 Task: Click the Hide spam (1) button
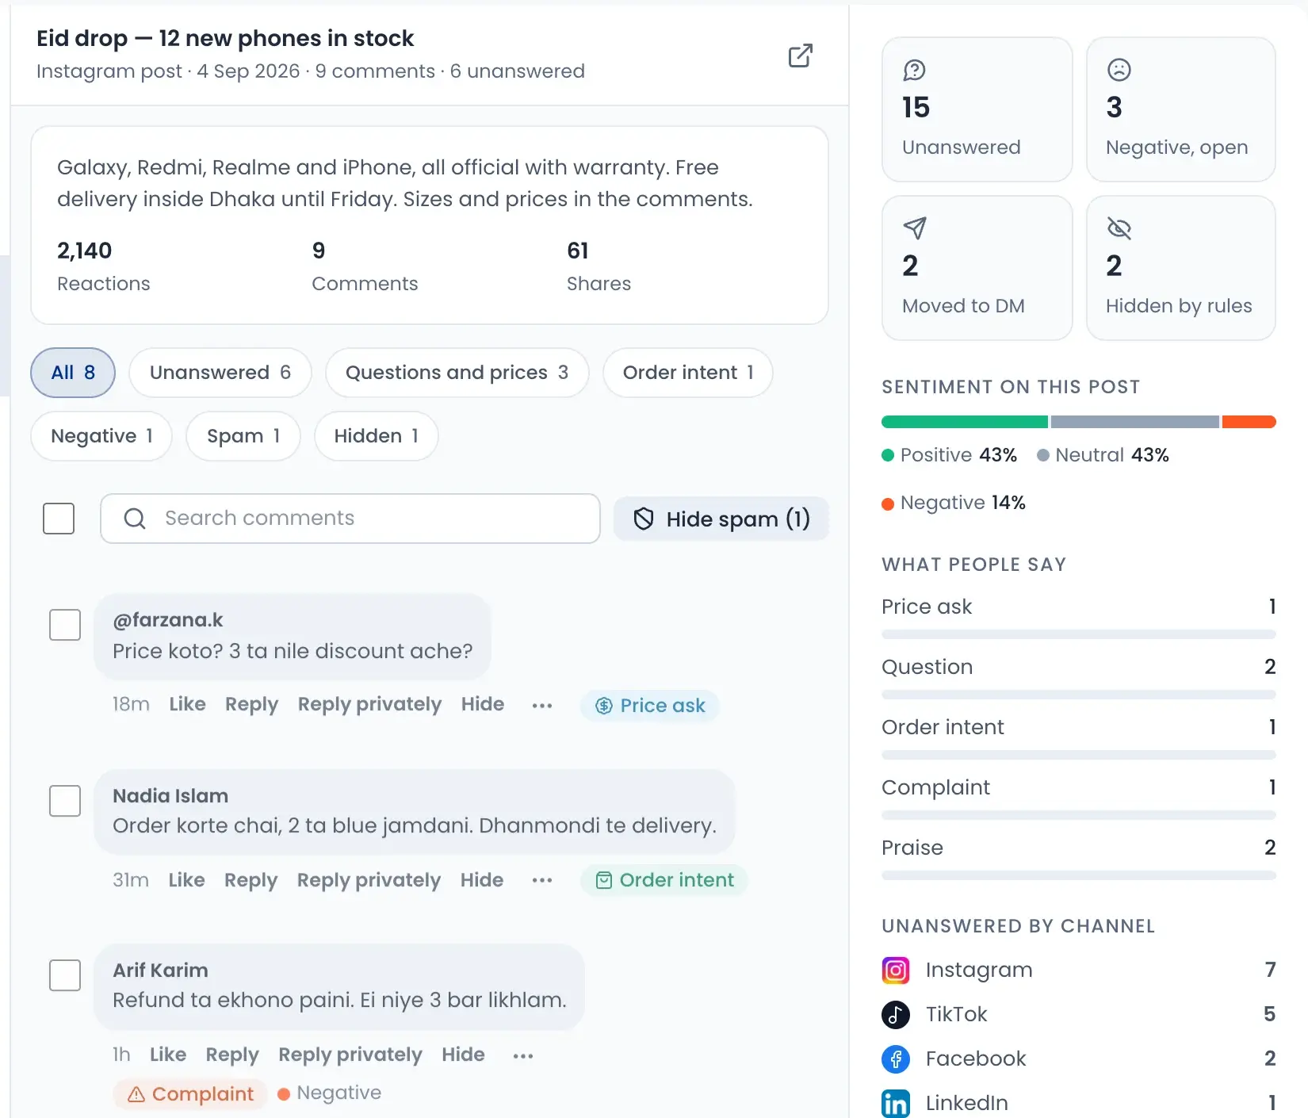[x=721, y=519]
